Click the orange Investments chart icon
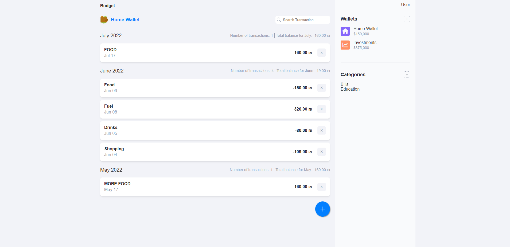 point(345,45)
